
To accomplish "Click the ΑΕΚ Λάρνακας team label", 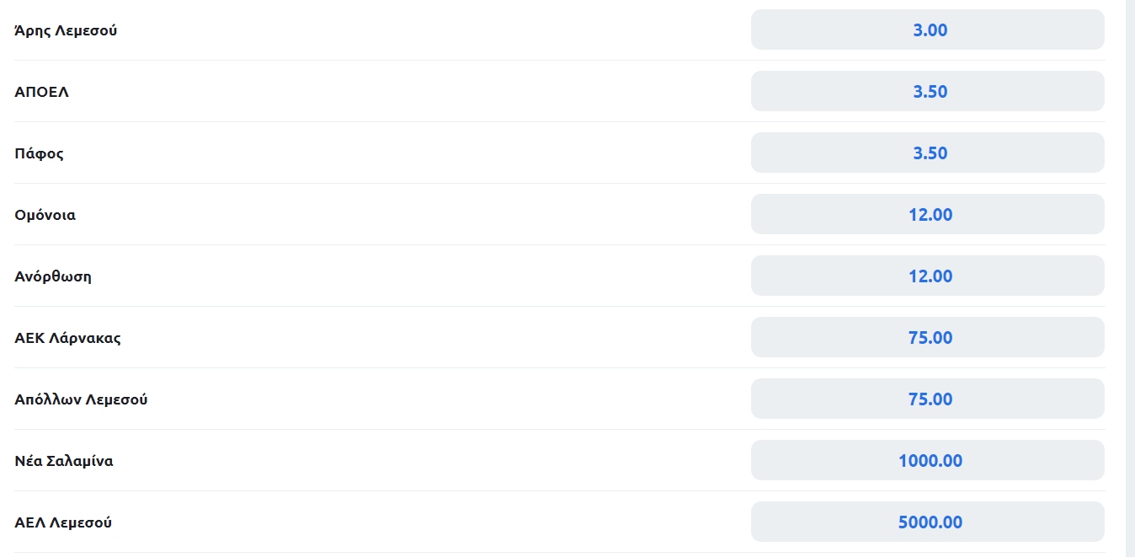I will (67, 339).
